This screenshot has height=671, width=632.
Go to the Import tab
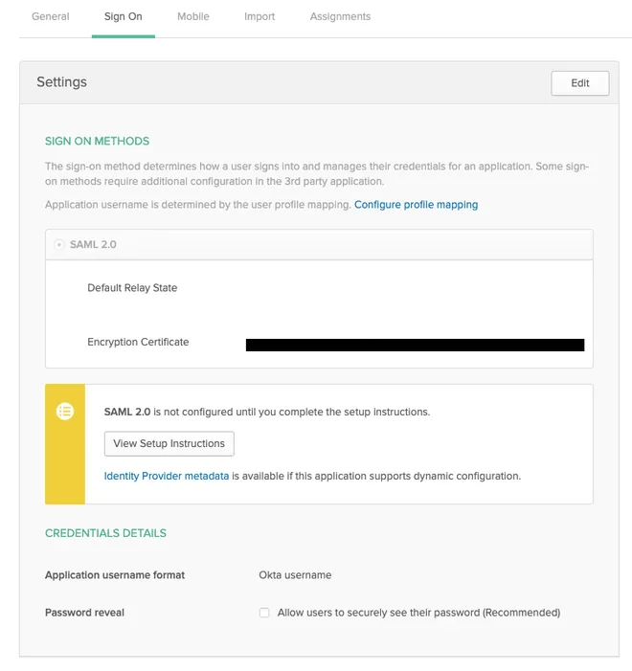click(260, 16)
